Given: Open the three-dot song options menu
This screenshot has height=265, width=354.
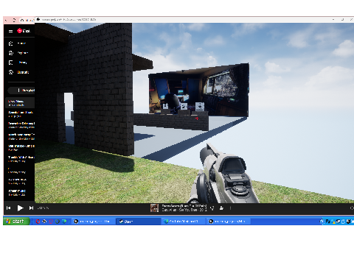Looking at the screenshot, I should pos(230,208).
